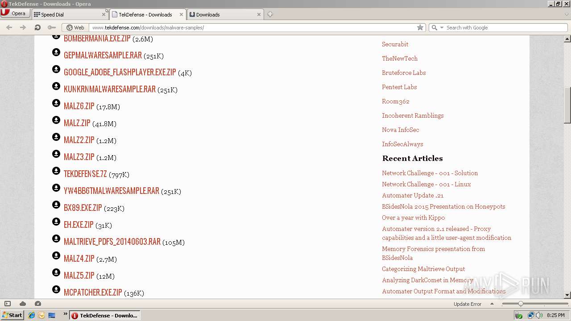Click download icon beside MALZ4.ZIP

pyautogui.click(x=56, y=255)
